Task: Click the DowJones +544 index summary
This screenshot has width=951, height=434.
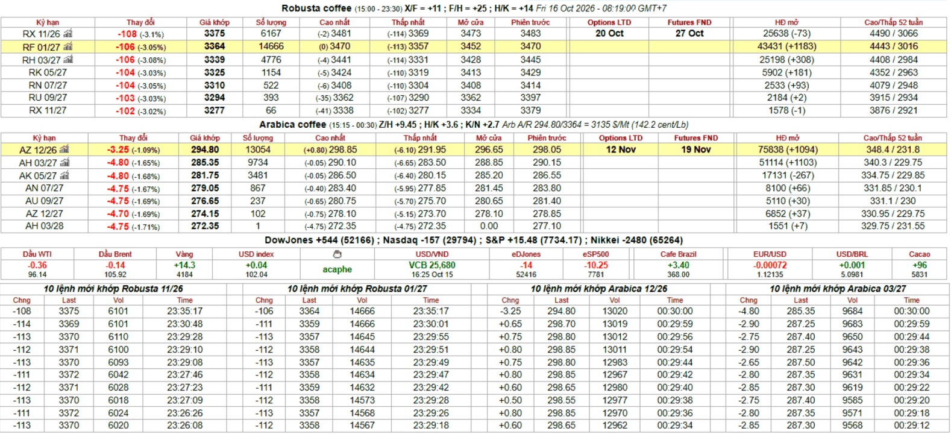Action: click(x=319, y=240)
